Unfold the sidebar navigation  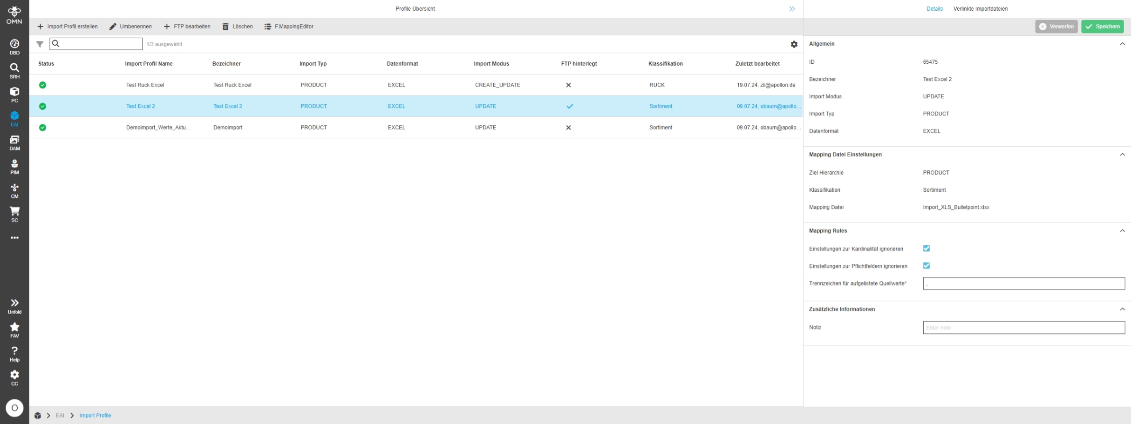point(14,306)
